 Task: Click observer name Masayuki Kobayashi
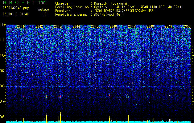pos(111,3)
